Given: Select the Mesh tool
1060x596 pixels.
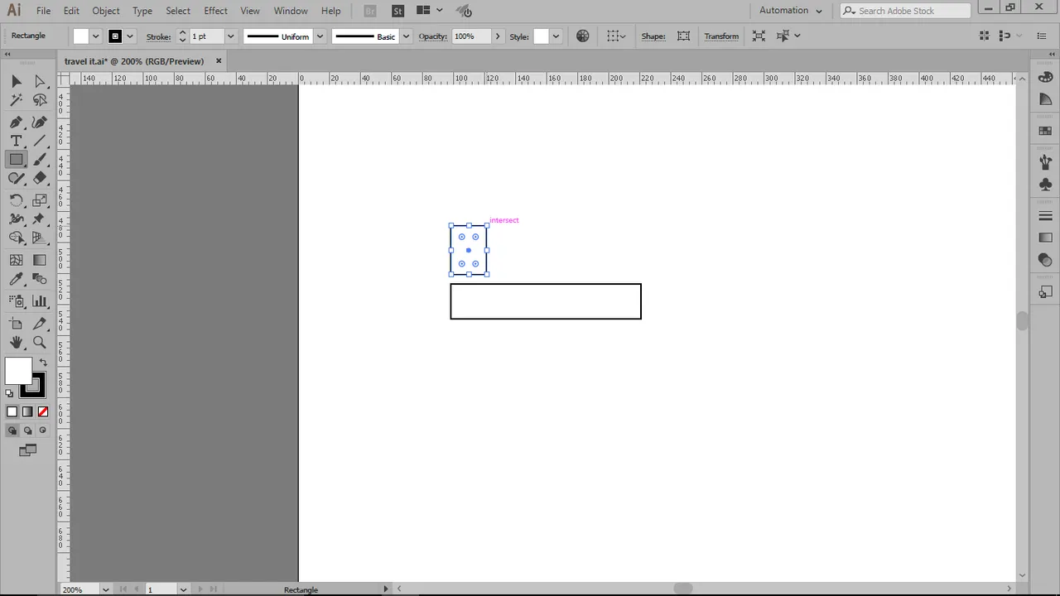Looking at the screenshot, I should [16, 260].
